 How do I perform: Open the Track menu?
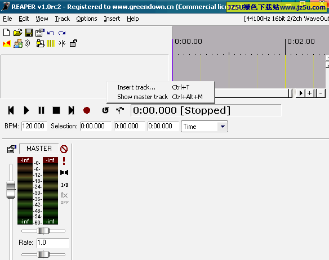pos(63,19)
